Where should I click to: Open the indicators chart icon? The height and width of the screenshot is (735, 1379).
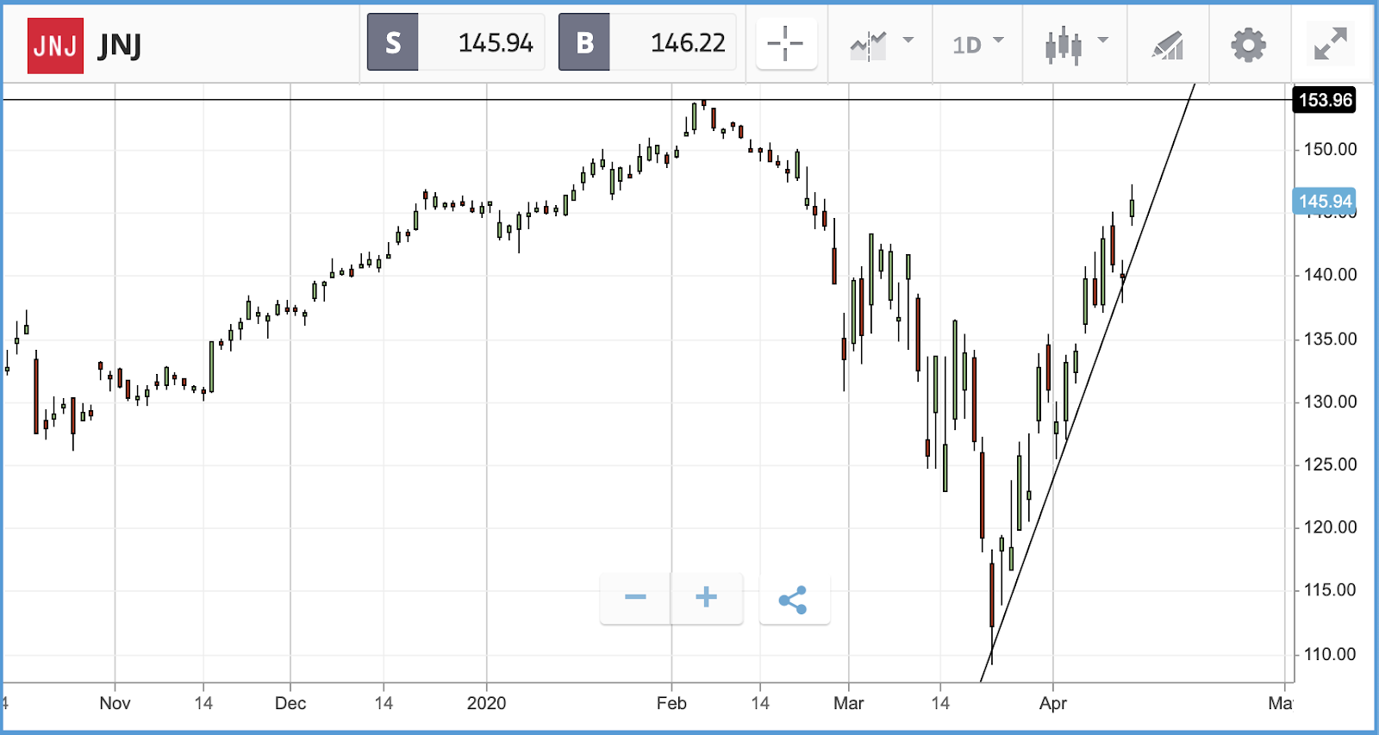[868, 45]
